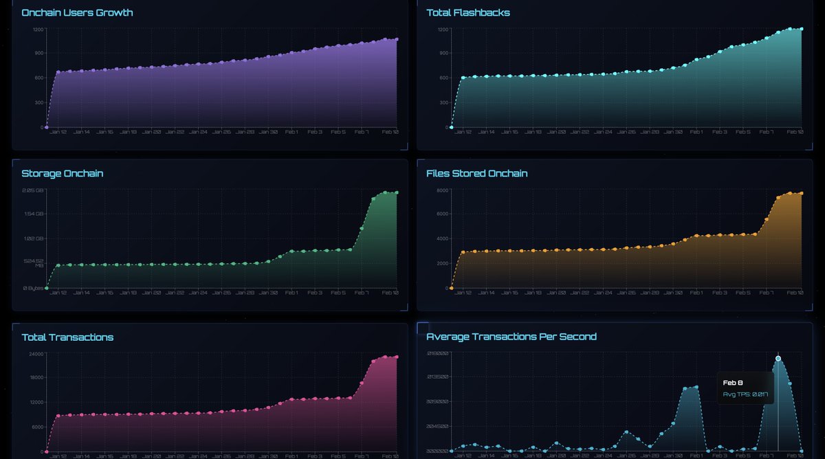Click the Average Transactions Per Second title
This screenshot has height=459, width=825.
(511, 337)
